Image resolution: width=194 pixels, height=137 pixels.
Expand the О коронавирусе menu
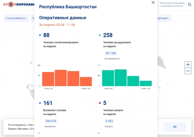16,18
